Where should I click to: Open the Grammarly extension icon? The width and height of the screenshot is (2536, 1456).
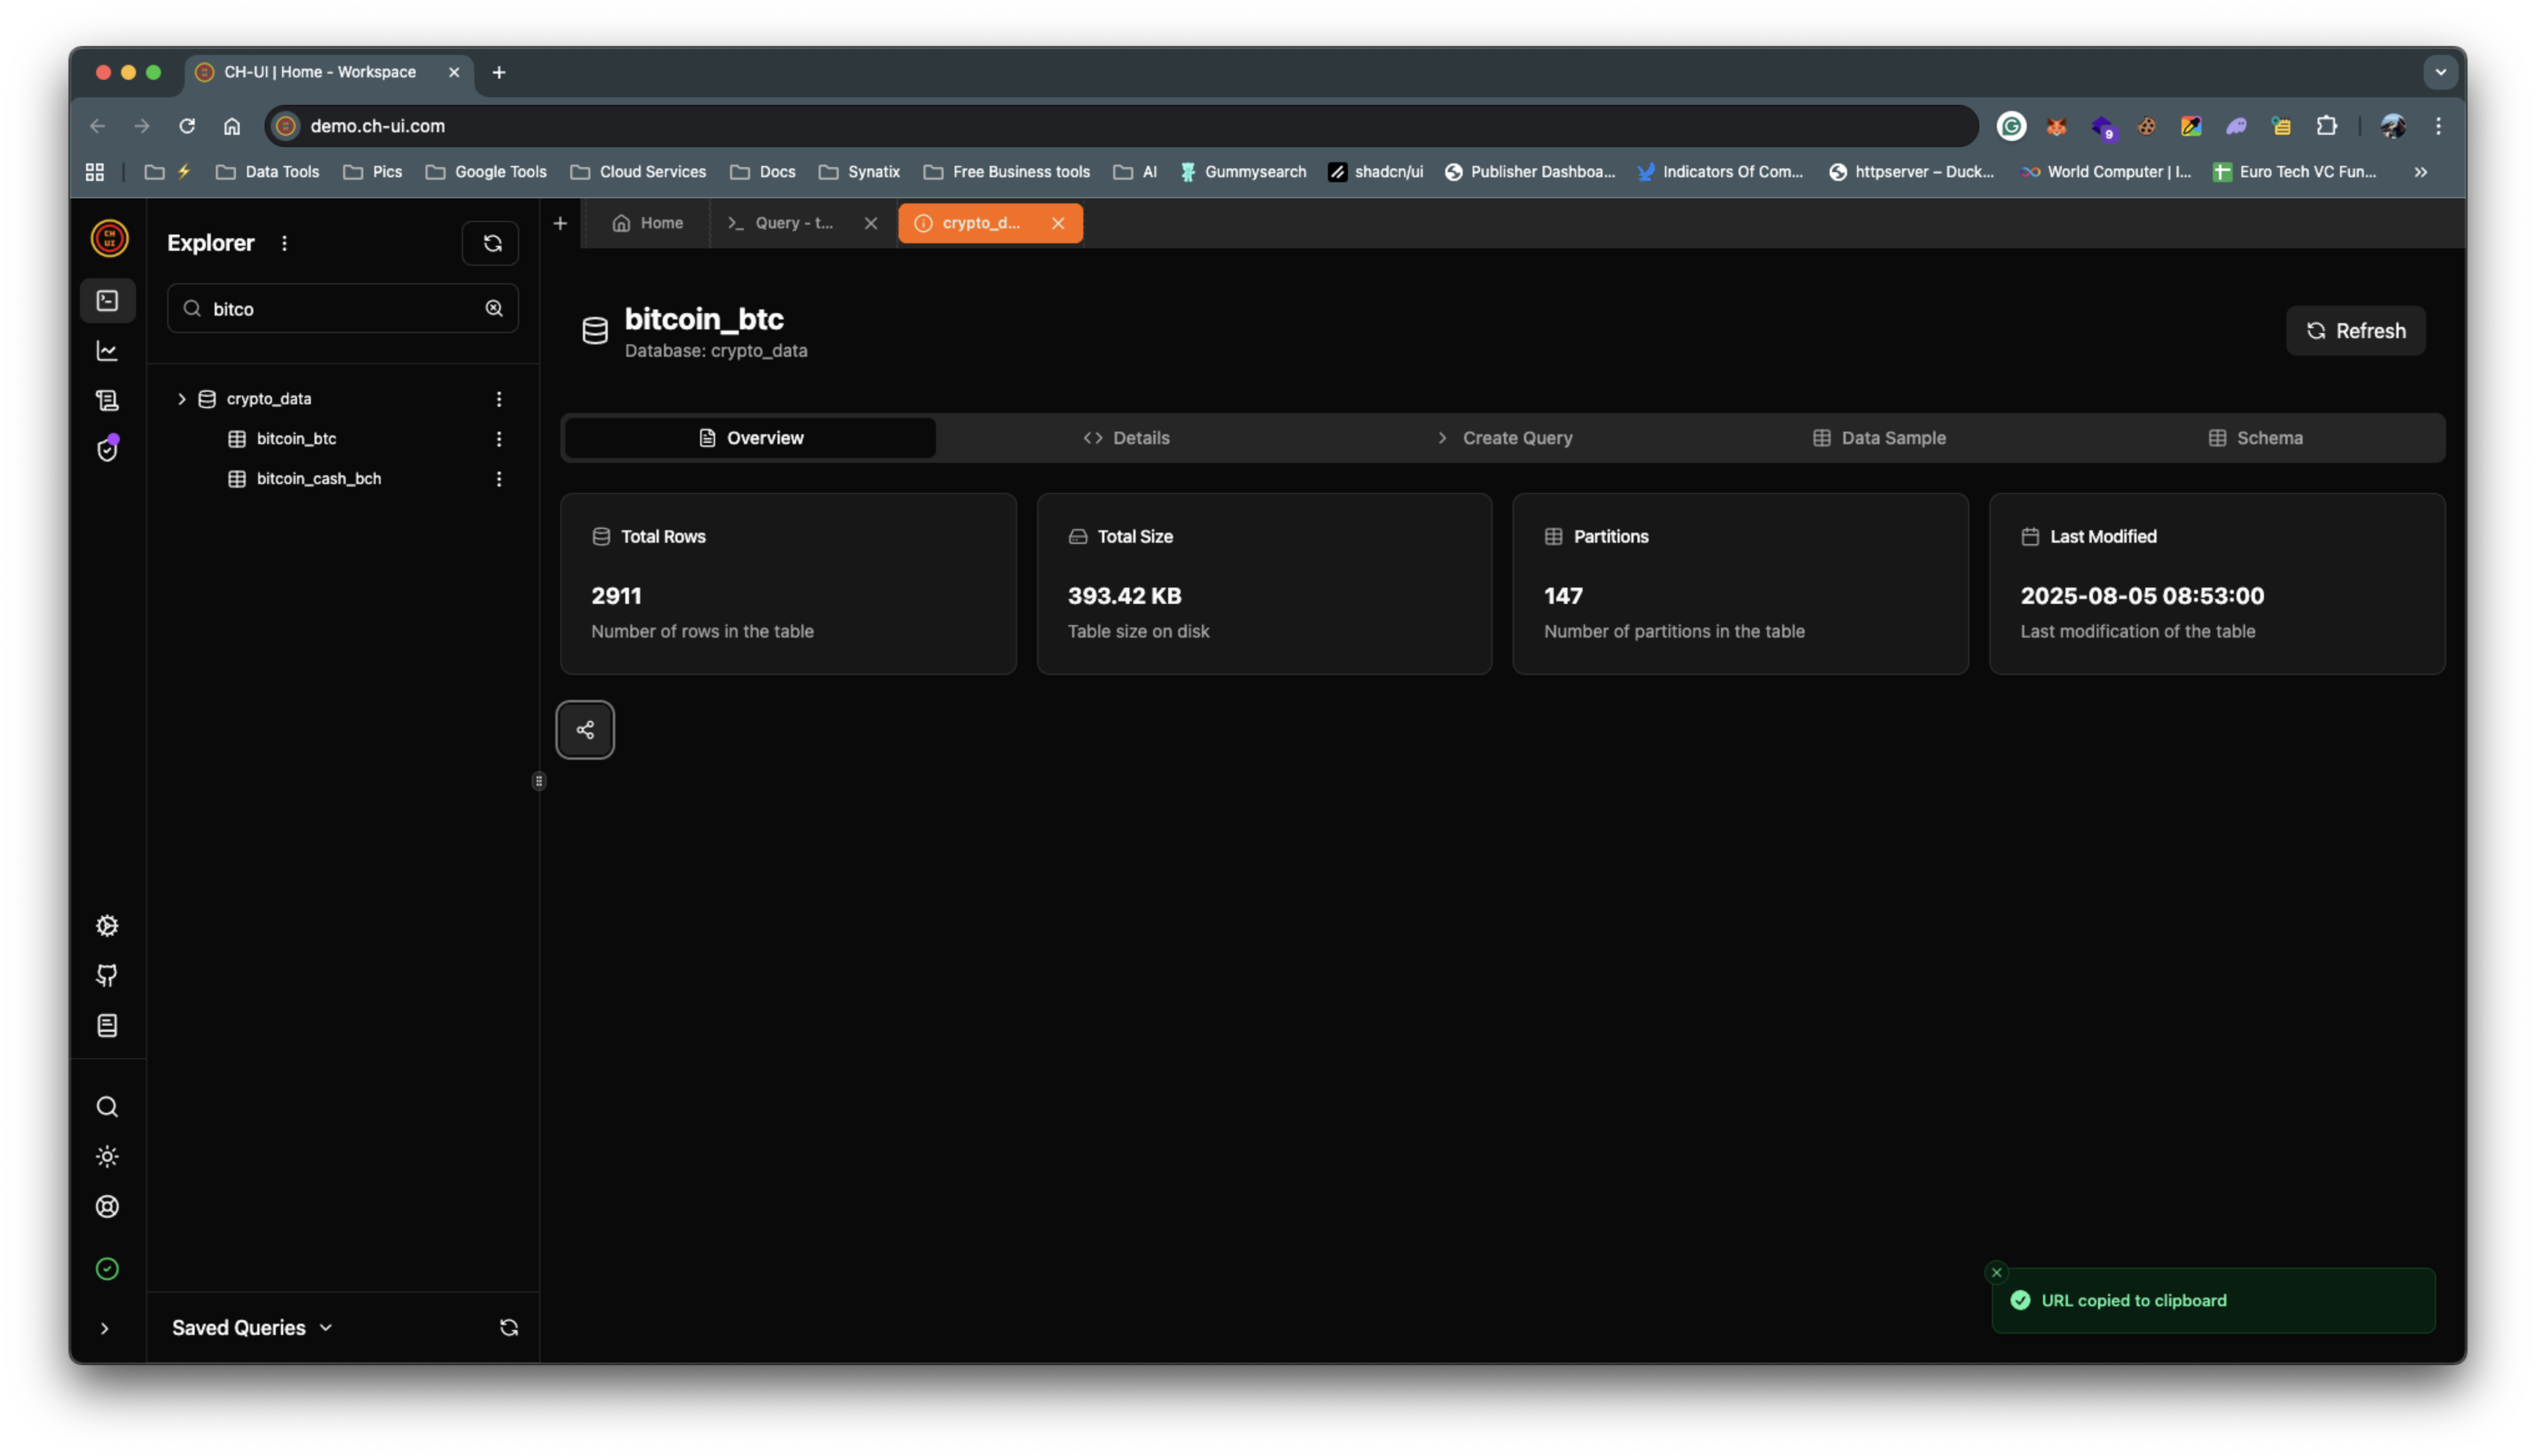[2010, 126]
